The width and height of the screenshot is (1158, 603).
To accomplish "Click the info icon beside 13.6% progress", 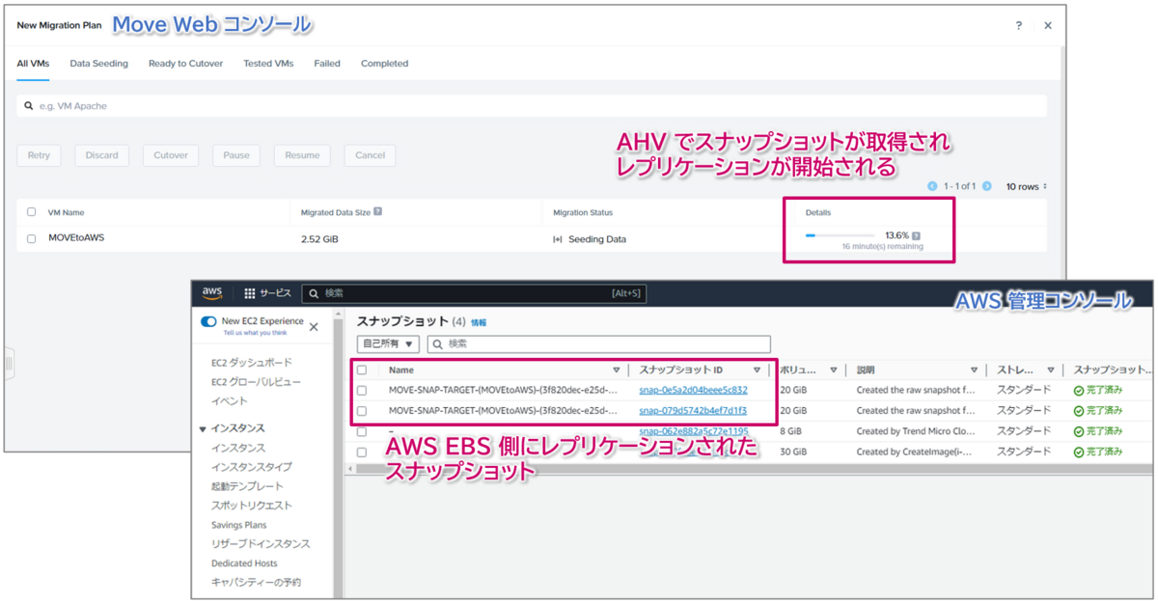I will (916, 235).
